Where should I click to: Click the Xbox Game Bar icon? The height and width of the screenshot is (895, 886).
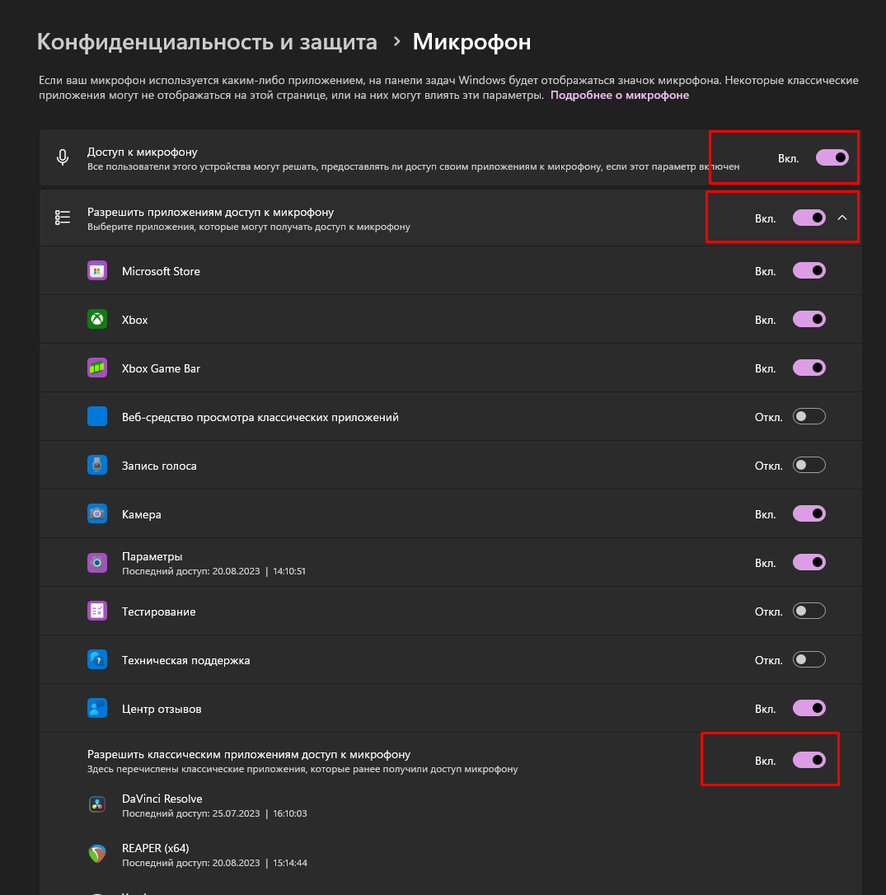(x=97, y=368)
